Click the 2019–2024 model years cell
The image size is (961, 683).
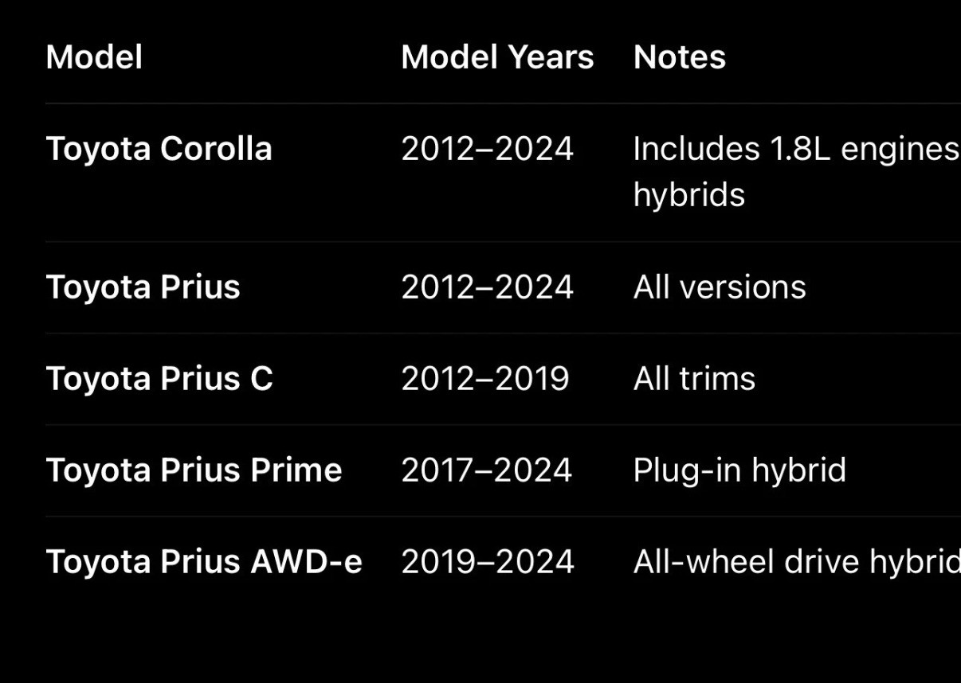[487, 562]
